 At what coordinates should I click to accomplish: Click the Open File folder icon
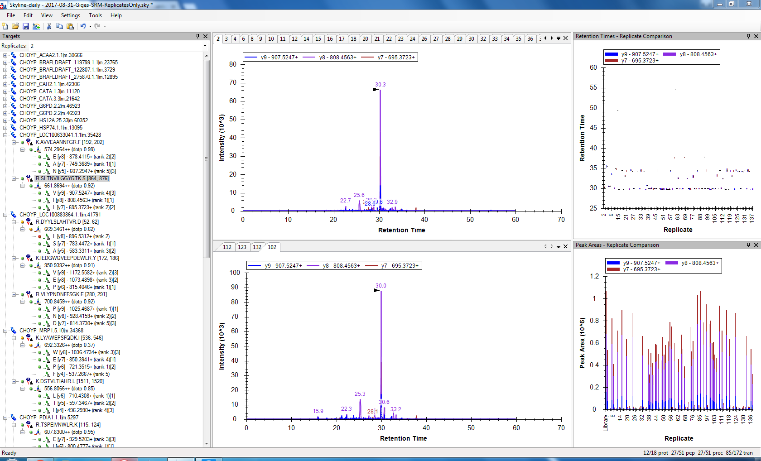pos(15,26)
